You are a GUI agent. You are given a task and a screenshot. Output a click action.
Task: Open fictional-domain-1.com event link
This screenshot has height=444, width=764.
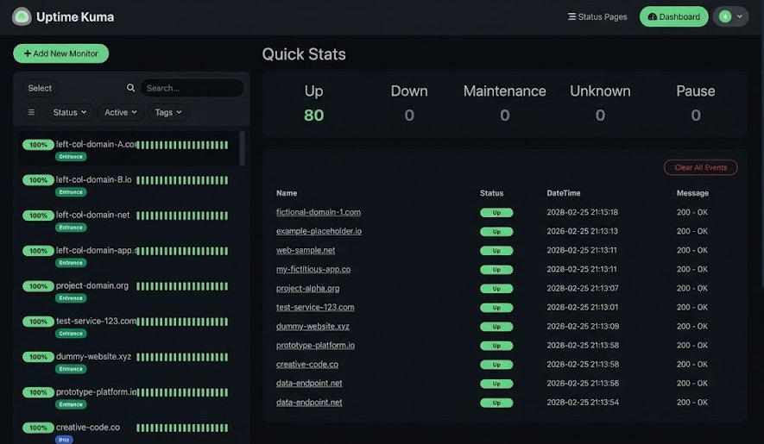coord(319,212)
